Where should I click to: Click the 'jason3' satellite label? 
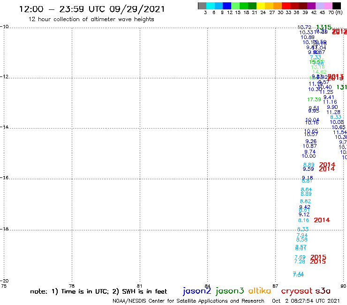(230, 291)
